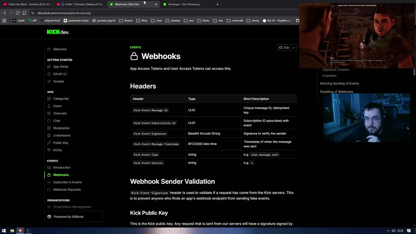Open a new browser tab
Screen dimensions: 416x234
point(217,4)
